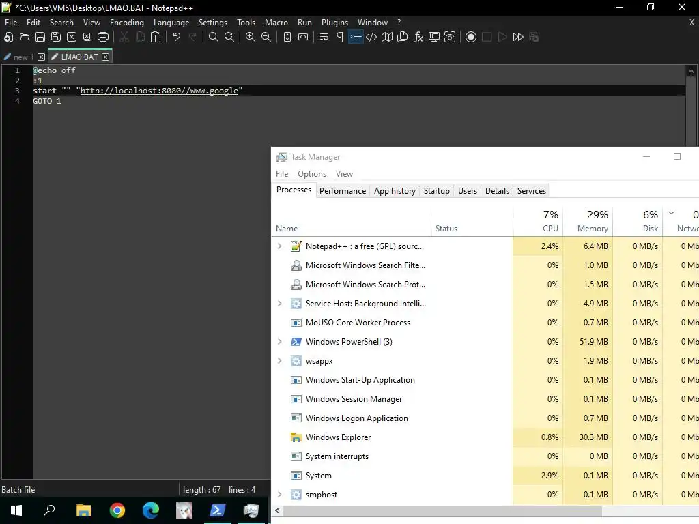Viewport: 699px width, 524px height.
Task: Click the Print toolbar icon
Action: pyautogui.click(x=103, y=37)
